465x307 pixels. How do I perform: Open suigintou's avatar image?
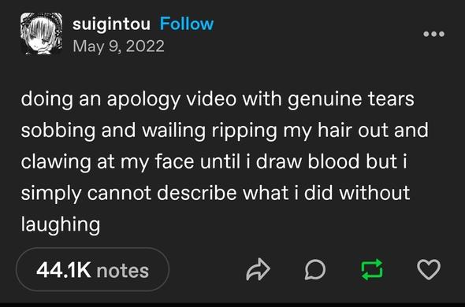42,34
